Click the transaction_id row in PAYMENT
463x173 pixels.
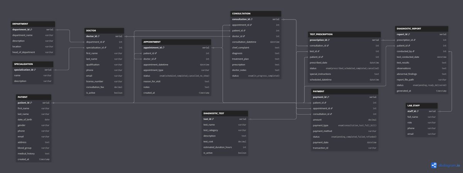pyautogui.click(x=345, y=148)
